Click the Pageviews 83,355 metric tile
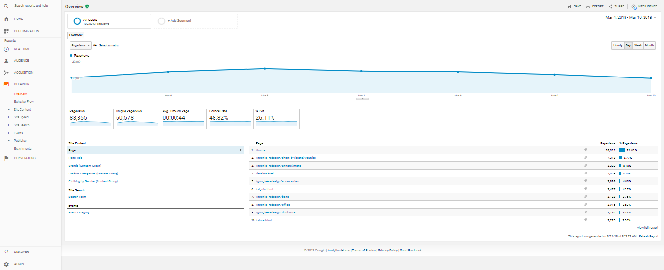The image size is (664, 270). (90, 118)
